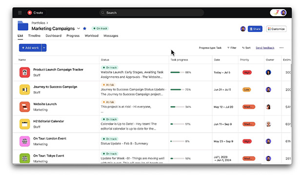This screenshot has height=177, width=304.
Task: Click the May 12 – Jul 20 date cell
Action: click(x=223, y=107)
